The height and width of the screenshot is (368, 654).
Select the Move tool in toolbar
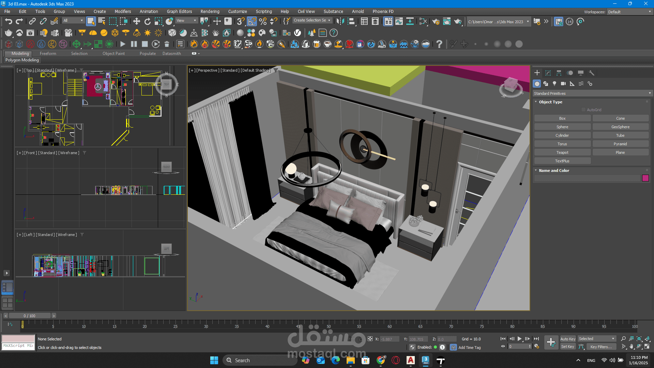click(137, 21)
